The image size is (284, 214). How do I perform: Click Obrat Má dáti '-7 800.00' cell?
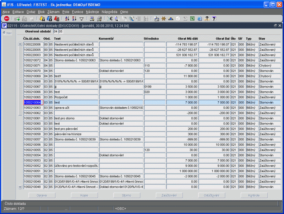point(182,65)
